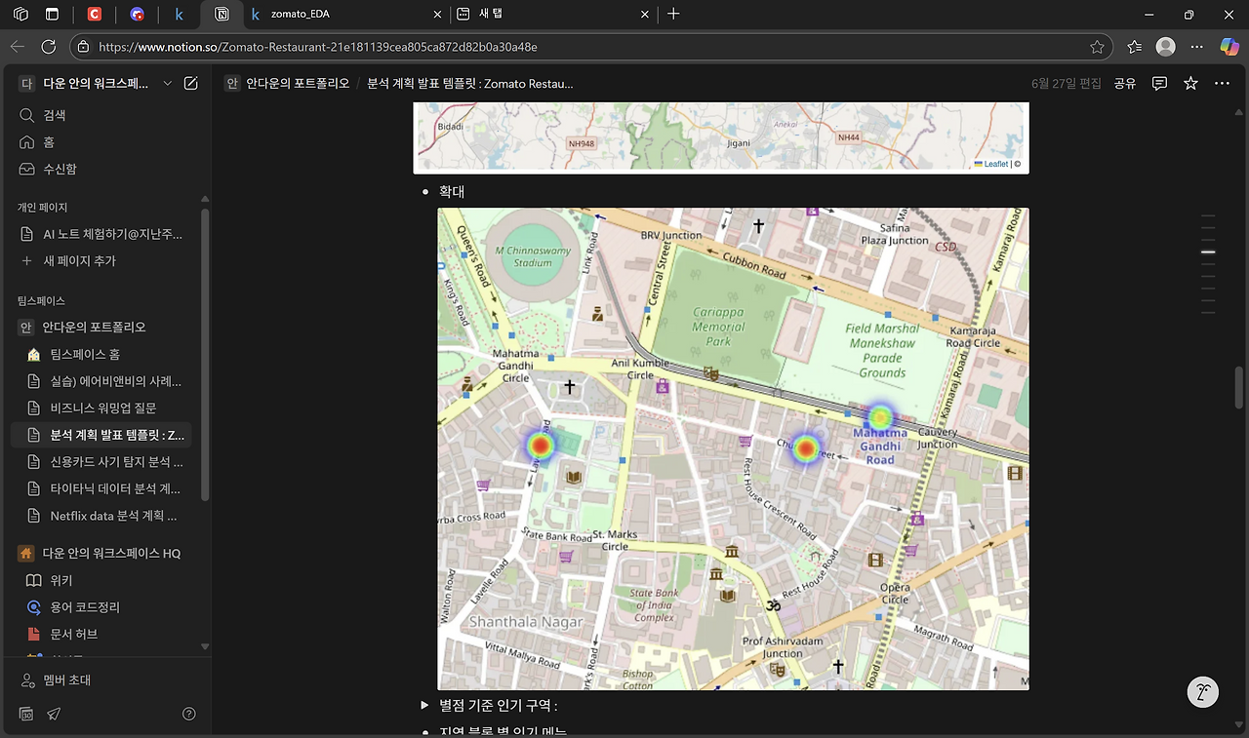Open the browser profile avatar
1249x738 pixels.
click(1165, 46)
